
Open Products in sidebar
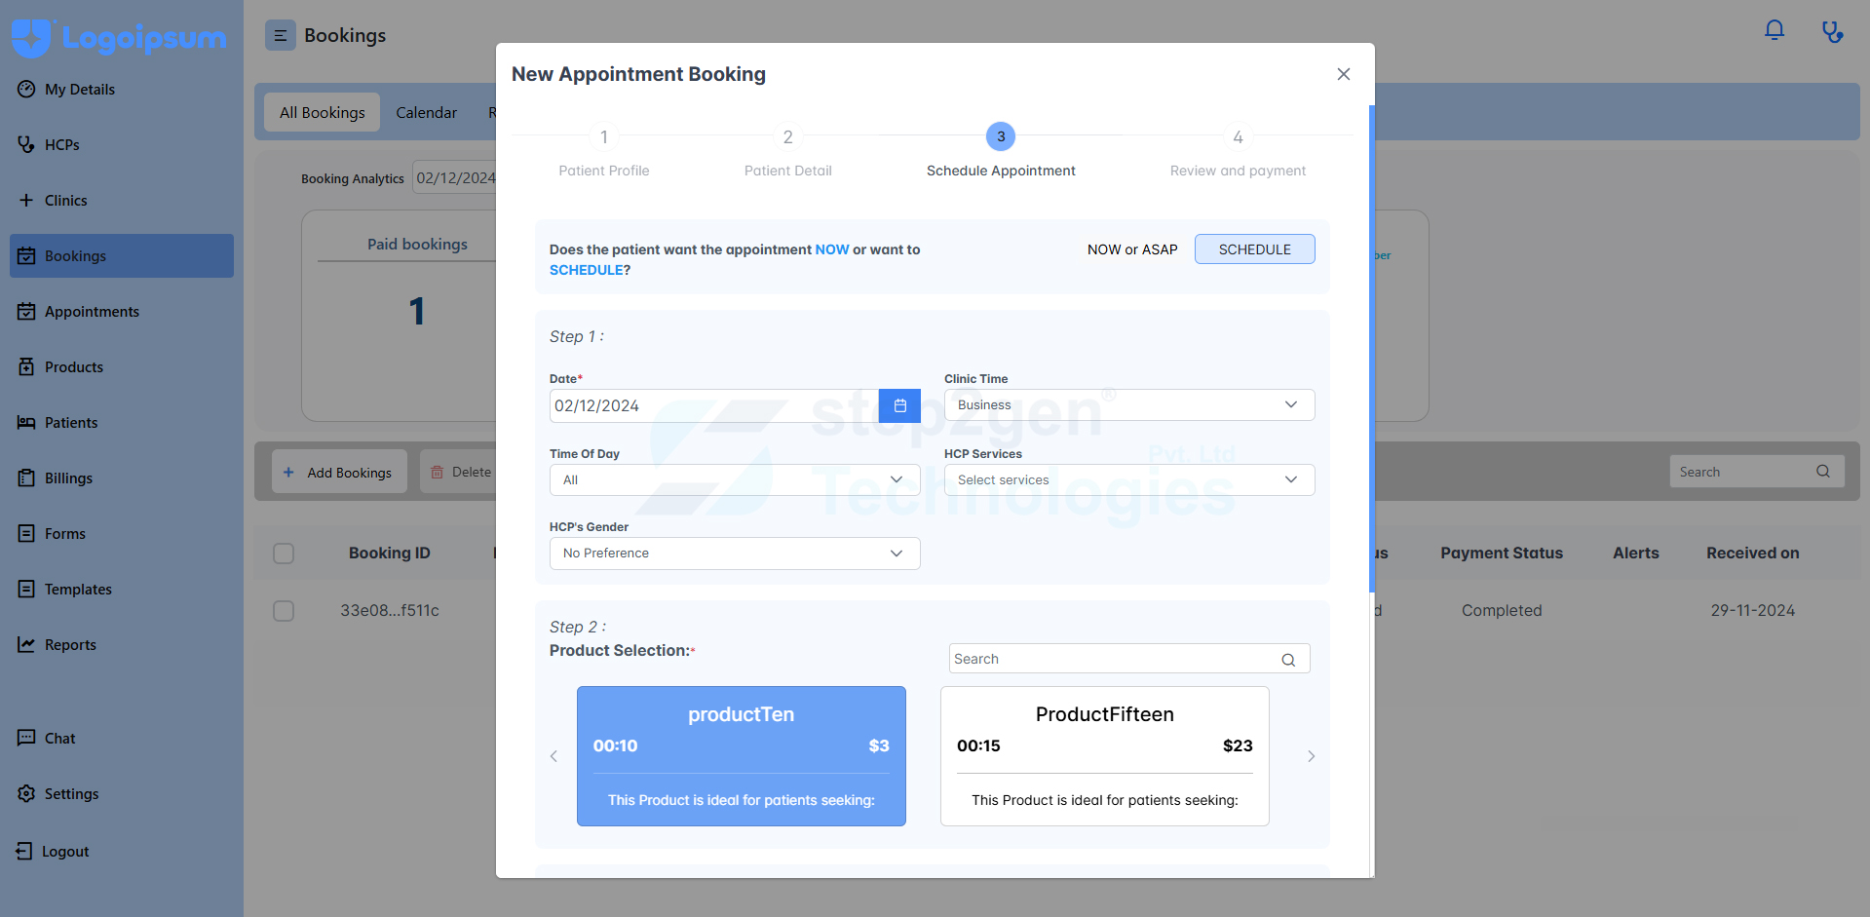coord(122,366)
